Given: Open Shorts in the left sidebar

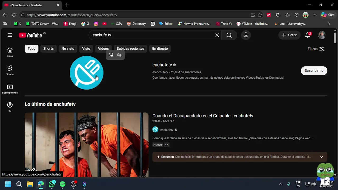Looking at the screenshot, I should pos(10,70).
